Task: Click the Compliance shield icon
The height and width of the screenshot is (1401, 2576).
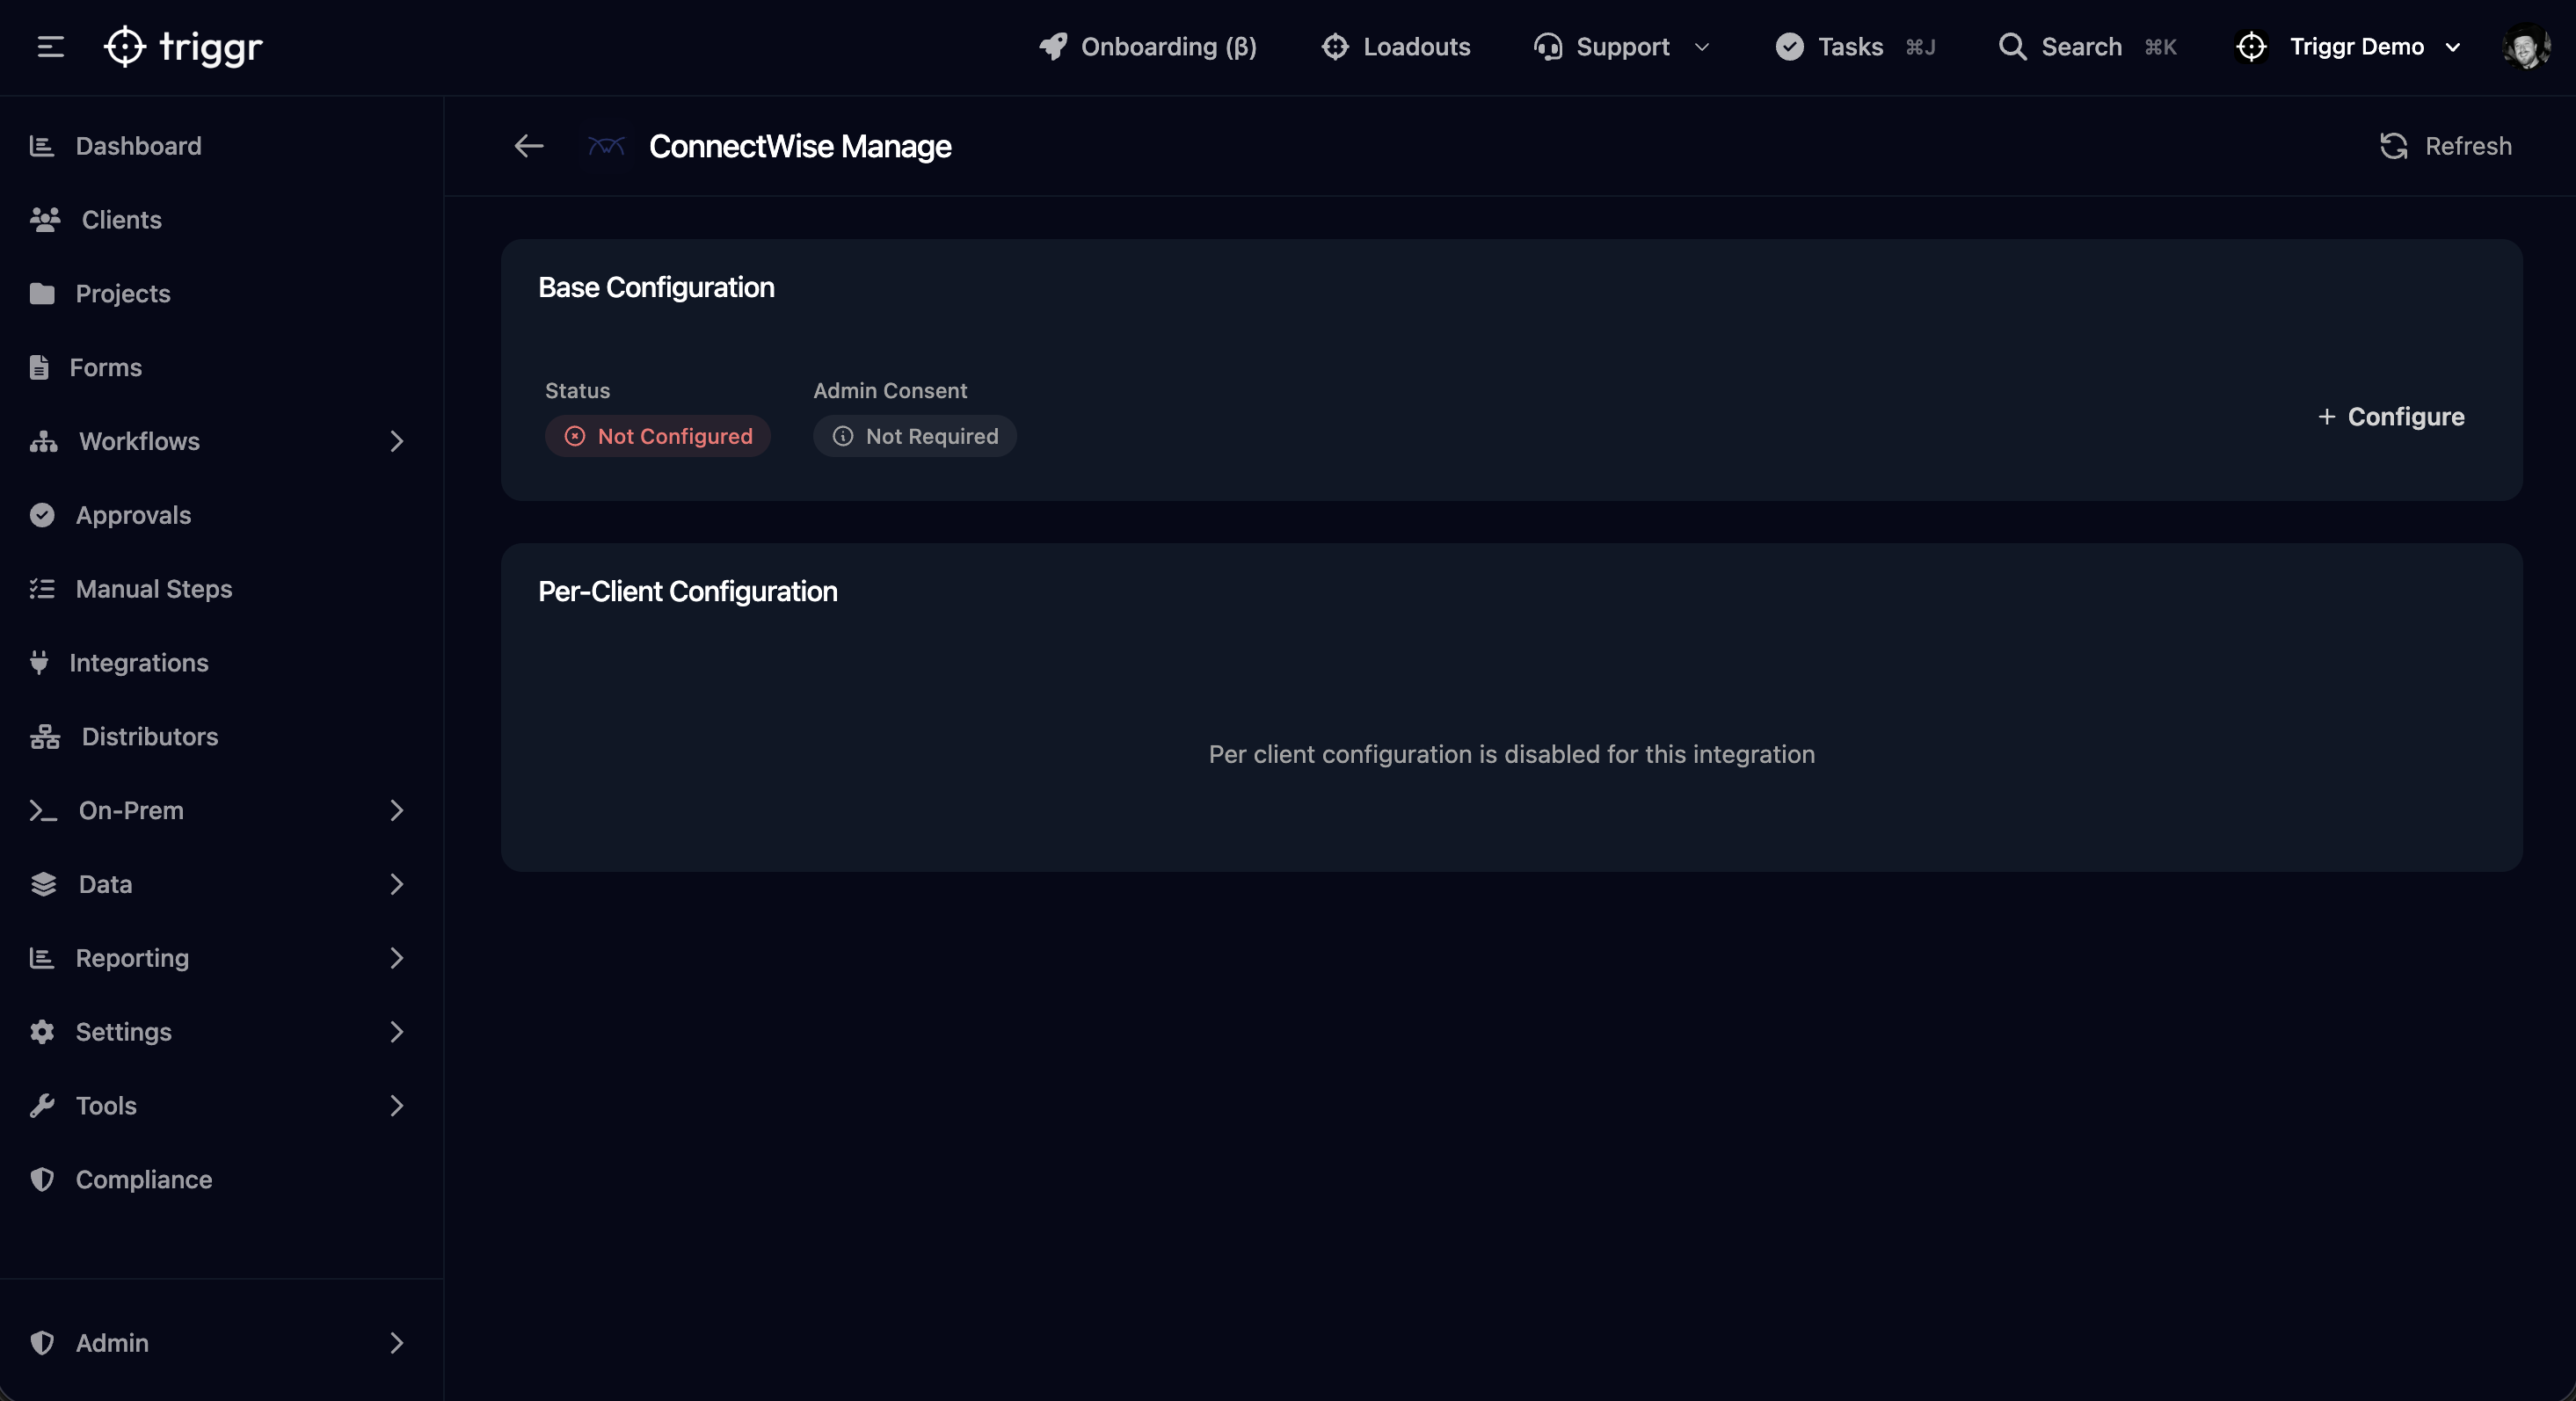Action: [41, 1180]
